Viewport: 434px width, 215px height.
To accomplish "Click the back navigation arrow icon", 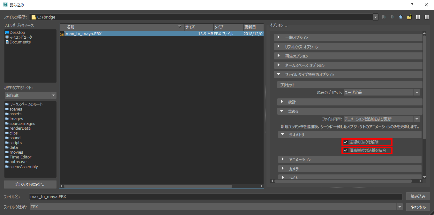I will (384, 17).
